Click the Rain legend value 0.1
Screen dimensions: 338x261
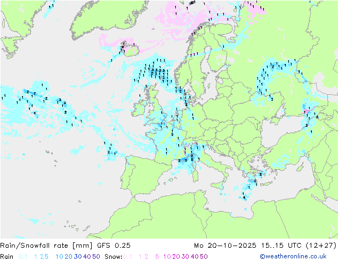(23, 257)
